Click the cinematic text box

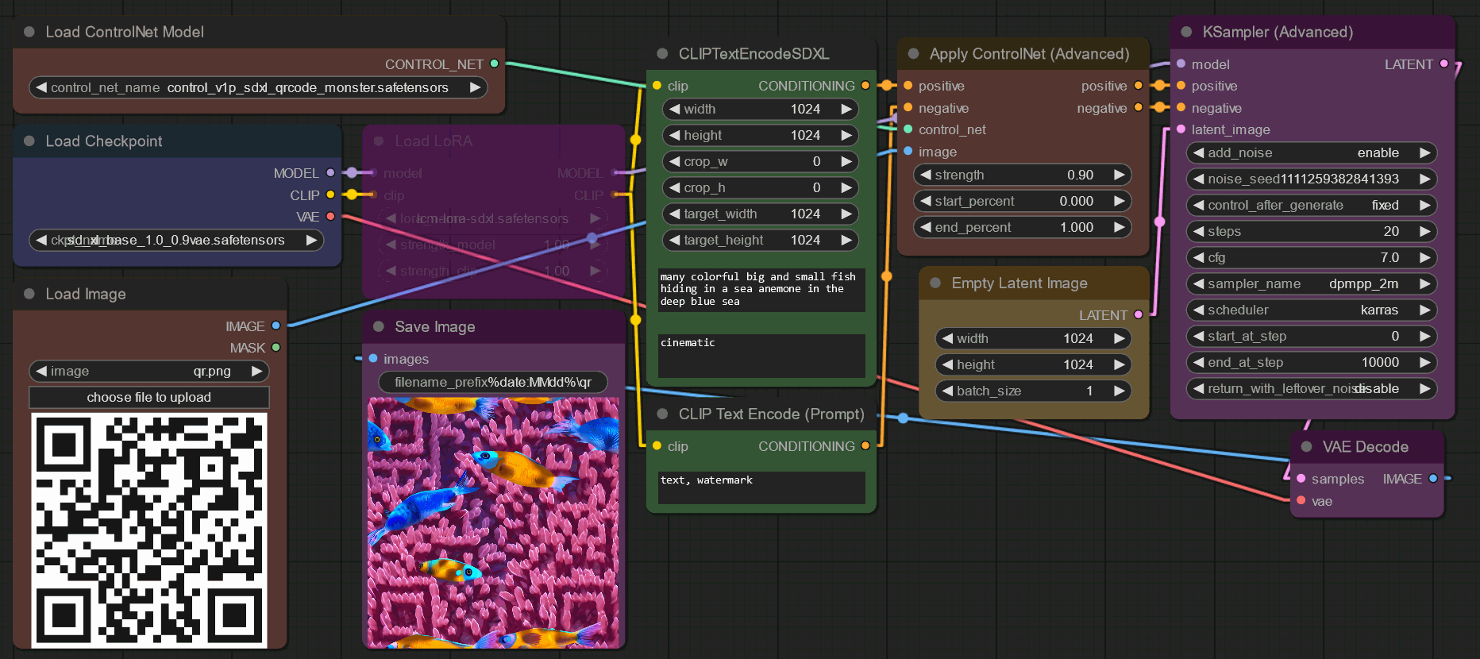761,355
